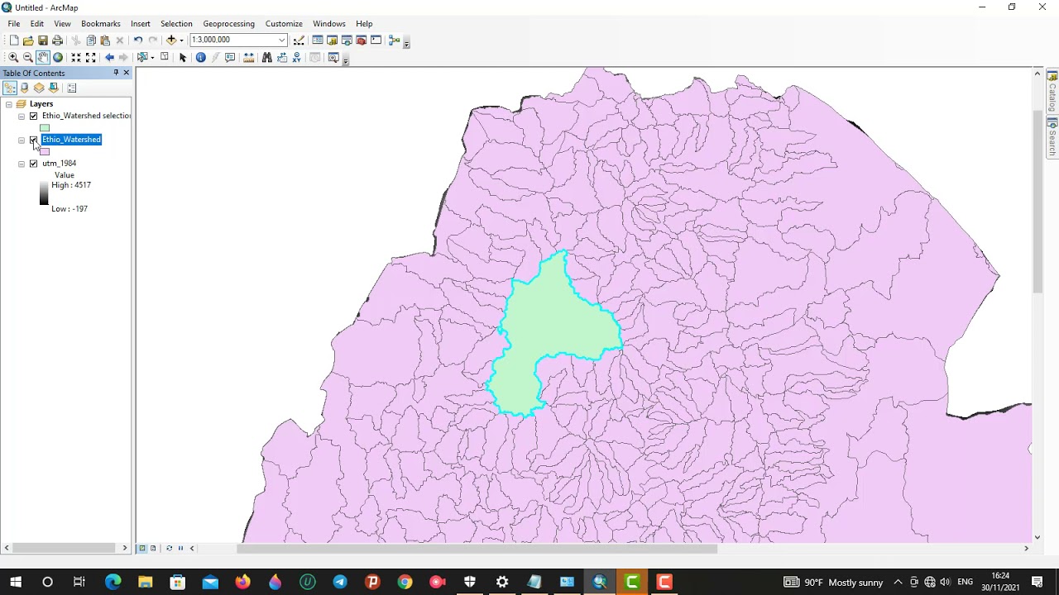Switch to List By Selection view
The width and height of the screenshot is (1059, 595).
(x=54, y=88)
